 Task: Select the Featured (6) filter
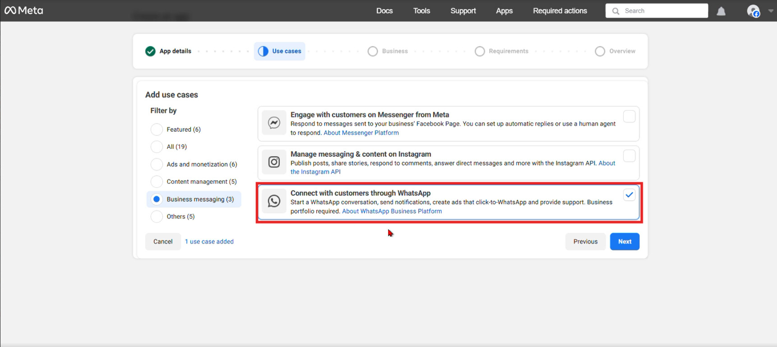157,130
